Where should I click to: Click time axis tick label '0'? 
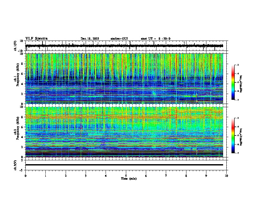[x=25, y=176]
